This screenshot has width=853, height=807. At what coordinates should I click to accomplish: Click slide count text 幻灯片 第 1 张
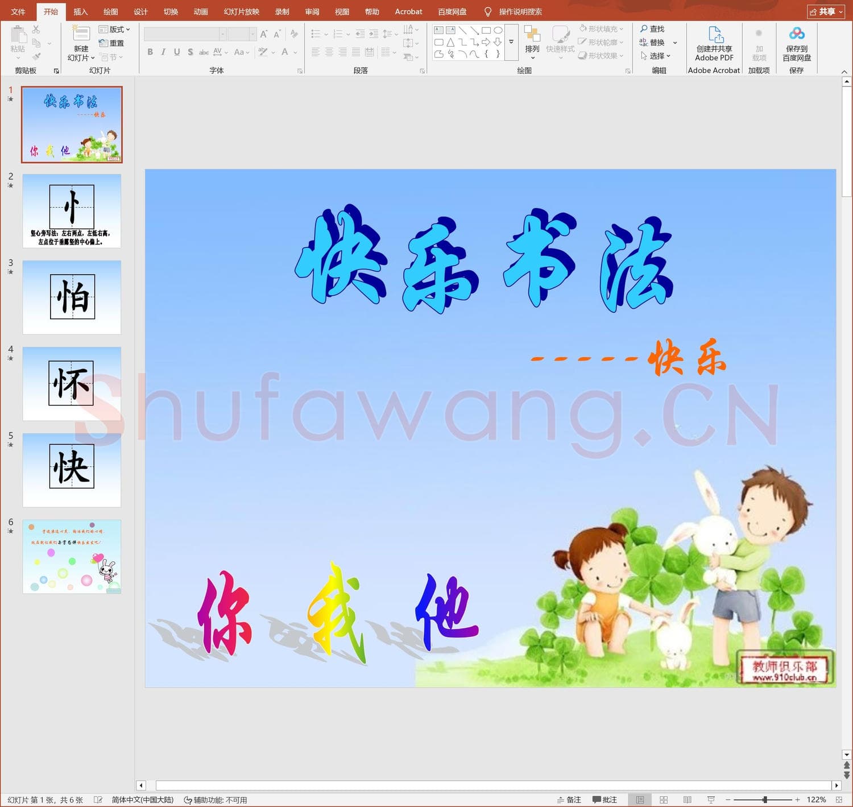click(x=45, y=800)
